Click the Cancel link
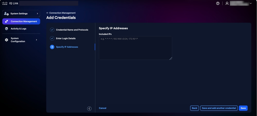 pyautogui.click(x=103, y=108)
